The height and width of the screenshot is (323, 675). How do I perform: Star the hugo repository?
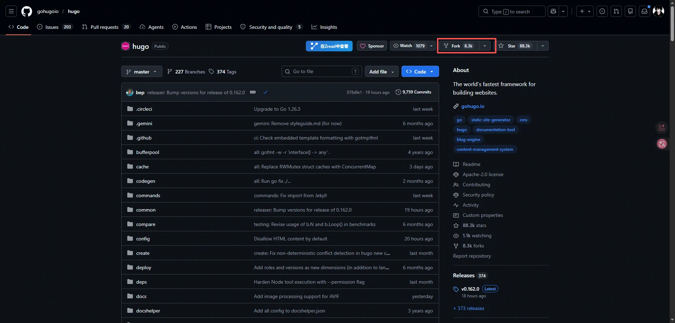pos(515,46)
